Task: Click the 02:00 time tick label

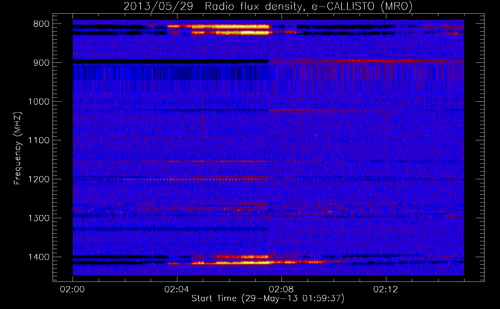Action: click(72, 290)
